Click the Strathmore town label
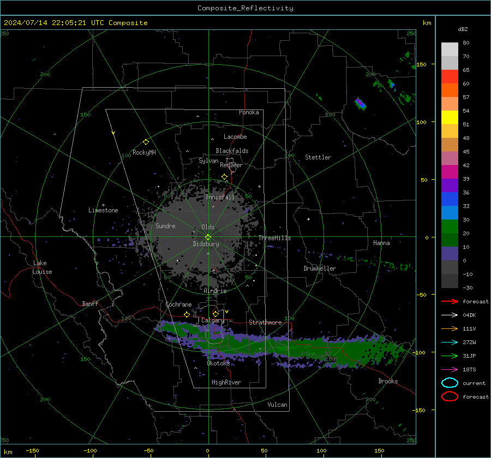Viewport: 491px width, 458px height. [x=265, y=322]
